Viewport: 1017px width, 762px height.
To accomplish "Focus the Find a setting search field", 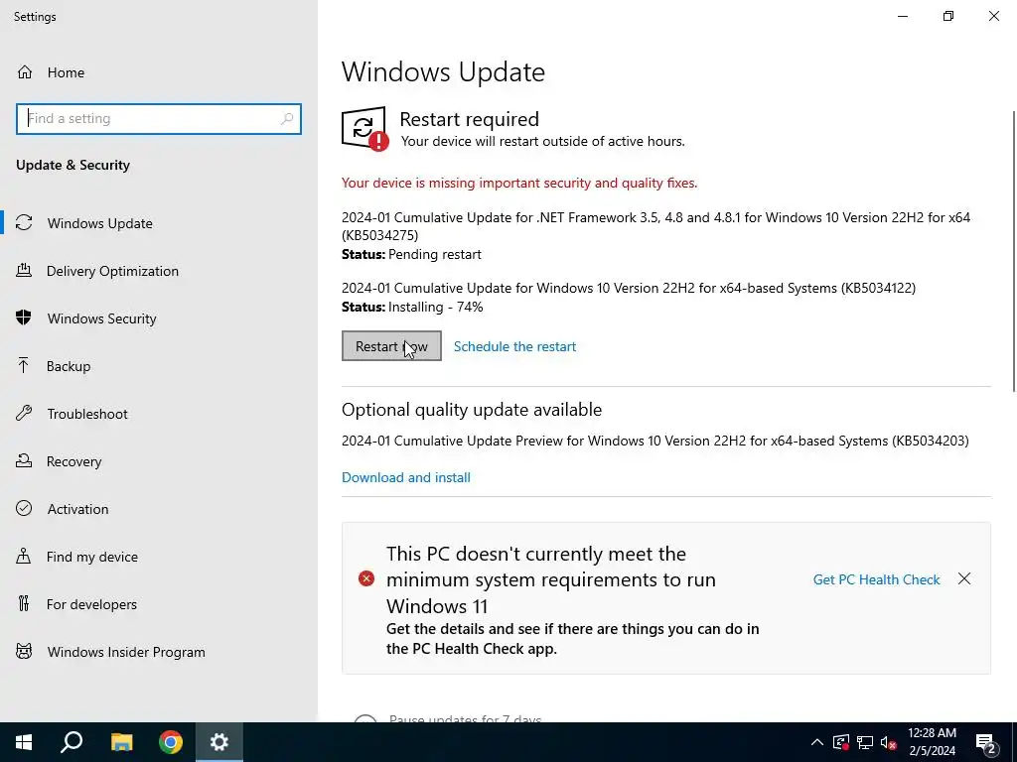I will tap(159, 119).
